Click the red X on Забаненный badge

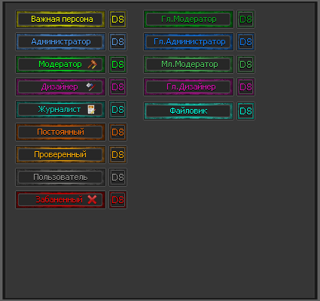[92, 199]
